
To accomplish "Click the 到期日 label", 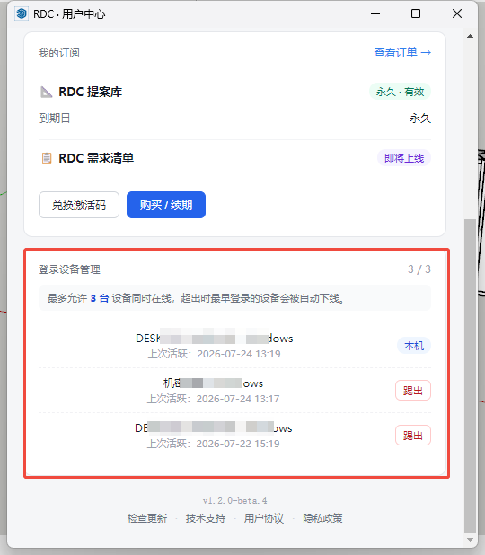I will tap(54, 118).
